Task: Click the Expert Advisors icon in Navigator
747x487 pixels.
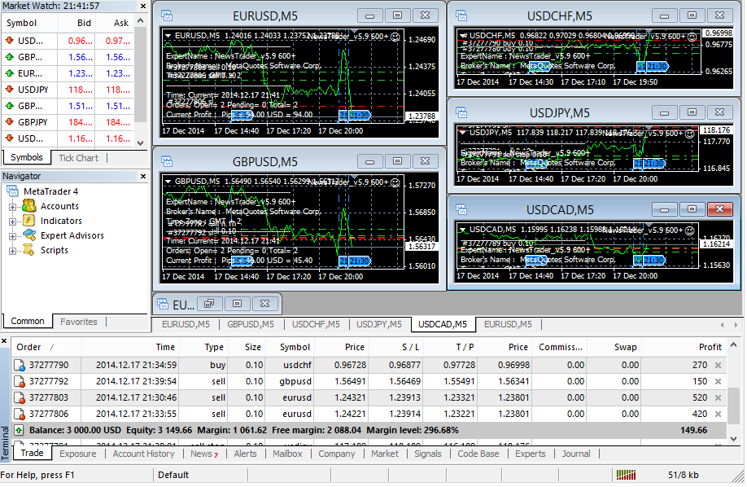Action: 29,236
